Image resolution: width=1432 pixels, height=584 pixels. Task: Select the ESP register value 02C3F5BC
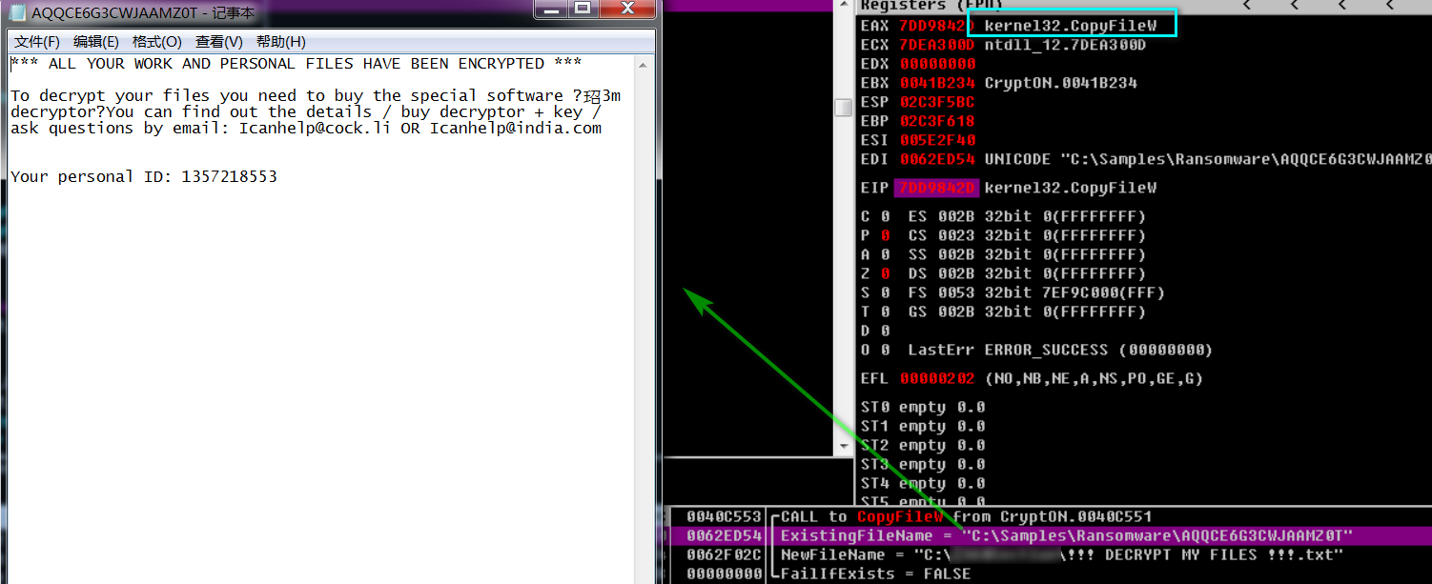coord(937,102)
